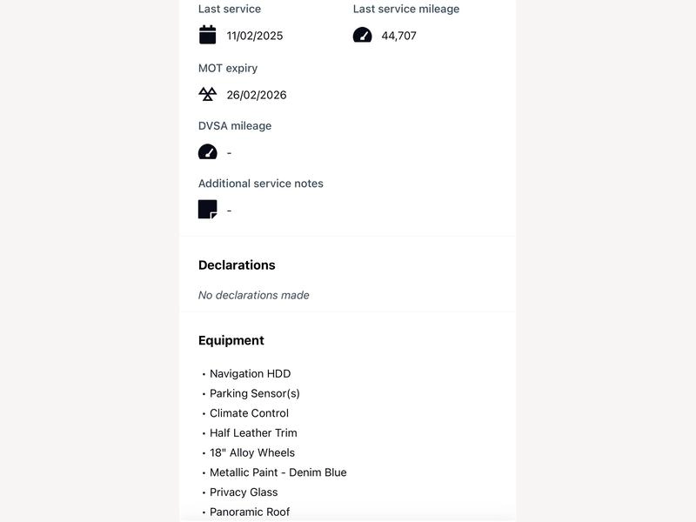
Task: Click the speedometer icon next to 44,707
Action: click(x=362, y=35)
